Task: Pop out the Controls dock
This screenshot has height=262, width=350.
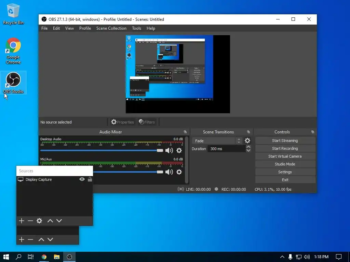Action: [x=312, y=132]
